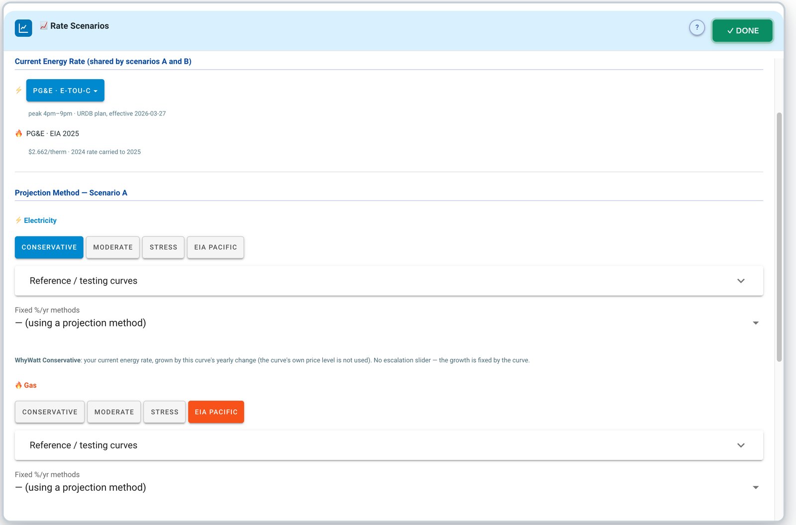The height and width of the screenshot is (525, 796).
Task: Open Gas Fixed %/yr methods dropdown
Action: pos(389,488)
